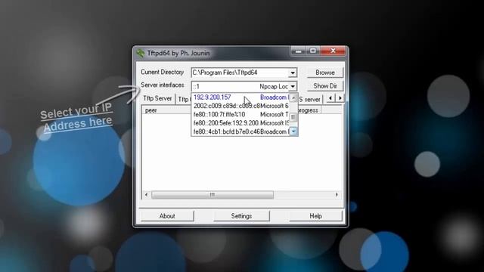The width and height of the screenshot is (484, 272).
Task: Click the horizontal scrollbar left arrow
Action: click(146, 195)
